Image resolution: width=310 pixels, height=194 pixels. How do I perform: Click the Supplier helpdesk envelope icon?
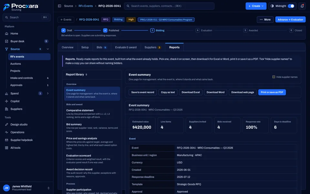coord(6,140)
